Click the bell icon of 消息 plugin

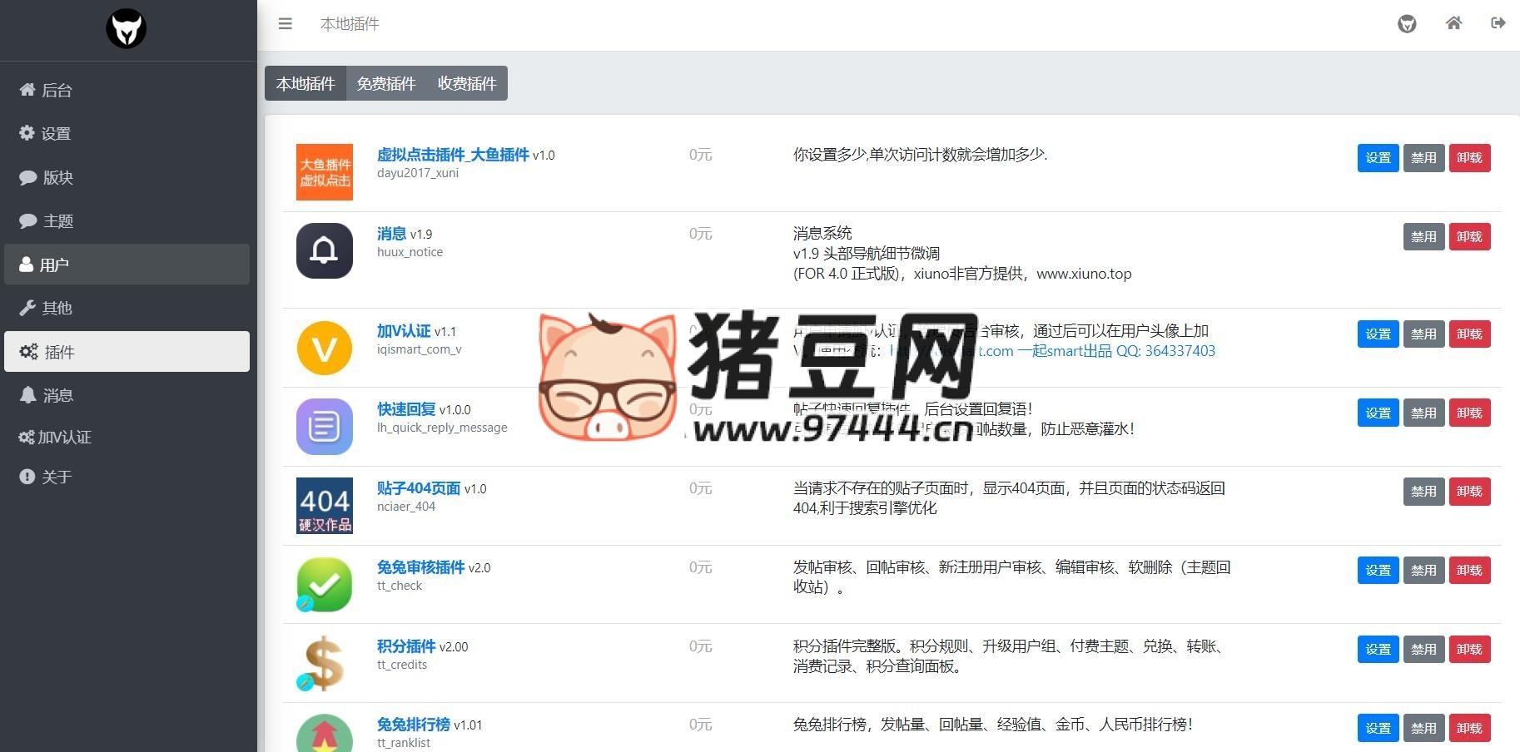coord(325,250)
